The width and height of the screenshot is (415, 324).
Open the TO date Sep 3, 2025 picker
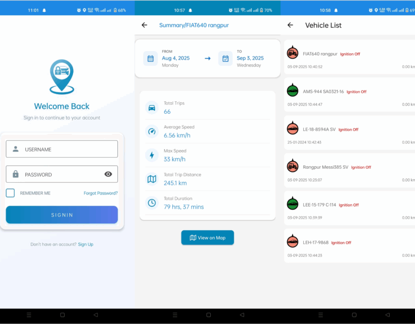pos(250,58)
